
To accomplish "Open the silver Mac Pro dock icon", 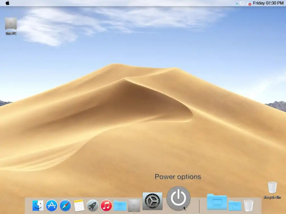I will pyautogui.click(x=134, y=205).
